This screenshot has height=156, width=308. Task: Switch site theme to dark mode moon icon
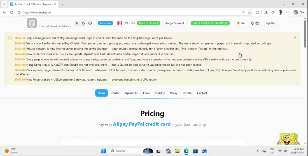point(83,23)
